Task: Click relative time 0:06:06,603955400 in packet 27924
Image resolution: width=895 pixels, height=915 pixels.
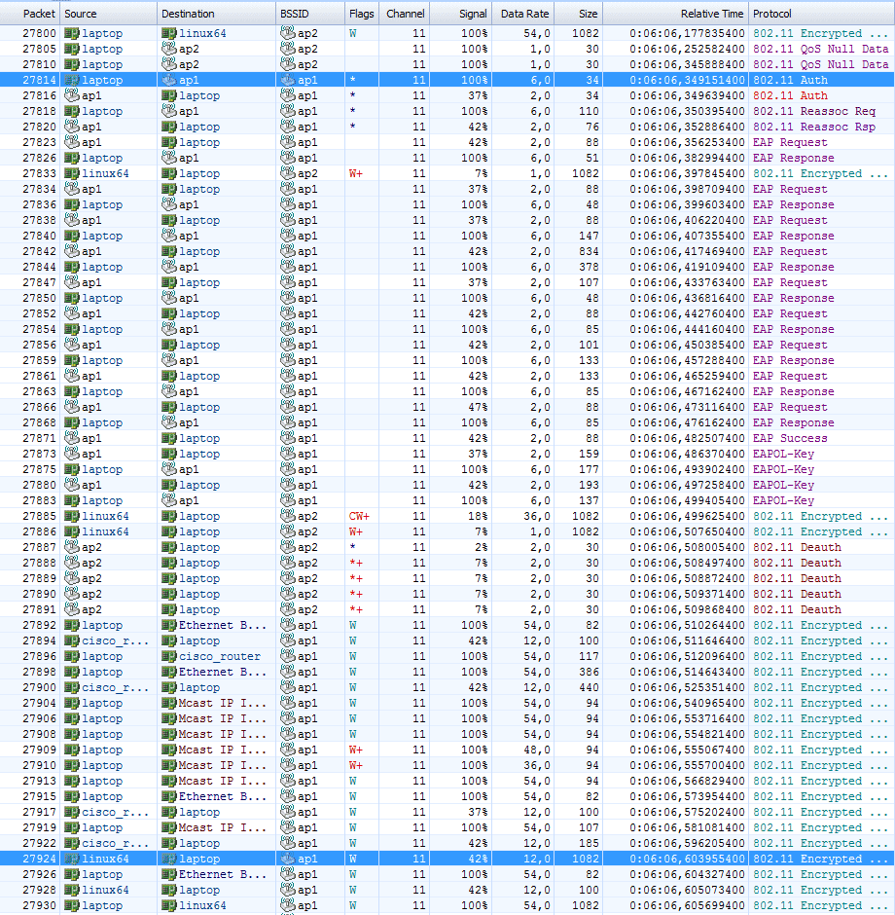Action: (687, 859)
